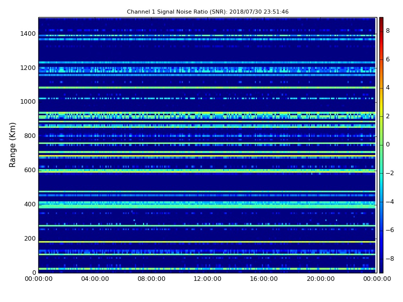Click the 1200 range tick label

(28, 68)
